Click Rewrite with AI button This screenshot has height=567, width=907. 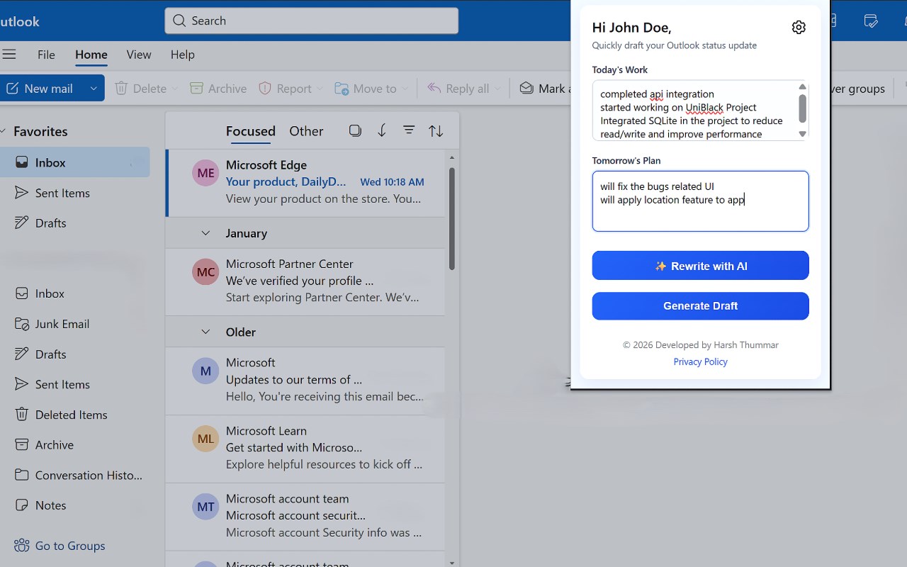point(701,266)
